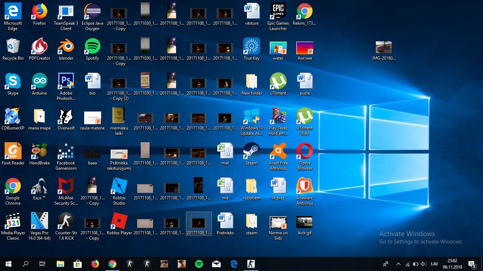This screenshot has width=483, height=271.
Task: Click the Google Chrome desktop shortcut
Action: (13, 192)
